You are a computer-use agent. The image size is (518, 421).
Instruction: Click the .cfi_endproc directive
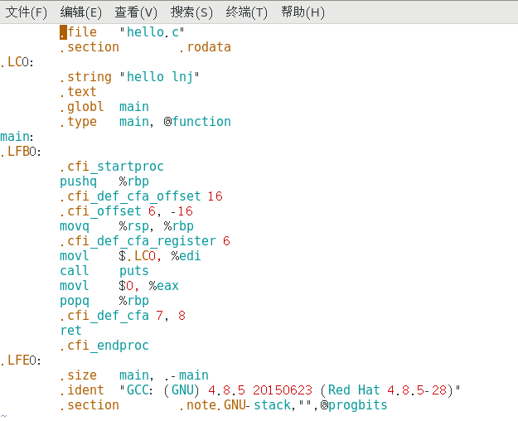coord(104,346)
